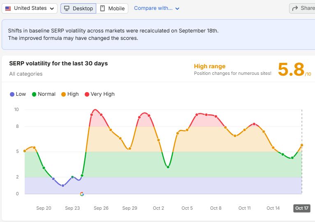Select the Oct 17 date label
The height and width of the screenshot is (222, 315).
click(x=302, y=208)
